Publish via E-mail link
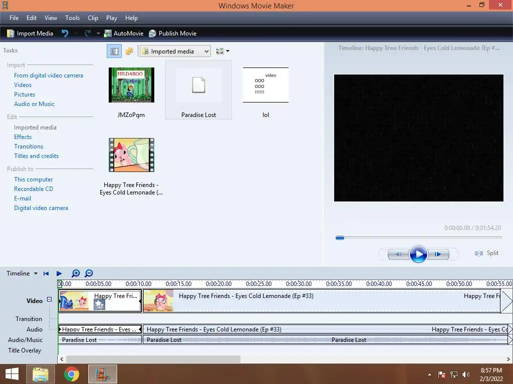Image resolution: width=513 pixels, height=384 pixels. [x=23, y=198]
